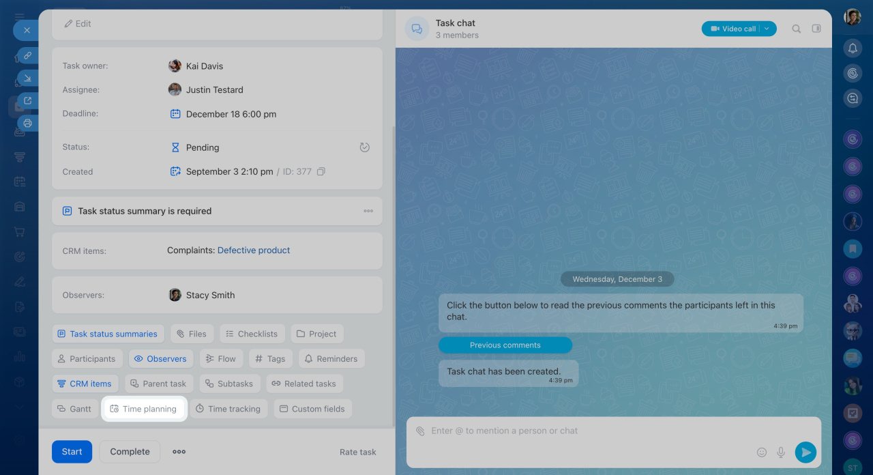Click the emoji icon in message box
Viewport: 873px width, 475px height.
(762, 452)
